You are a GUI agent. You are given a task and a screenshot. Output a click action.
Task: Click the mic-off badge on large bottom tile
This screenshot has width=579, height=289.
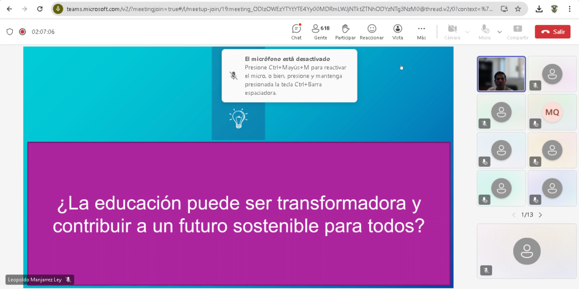click(x=486, y=270)
